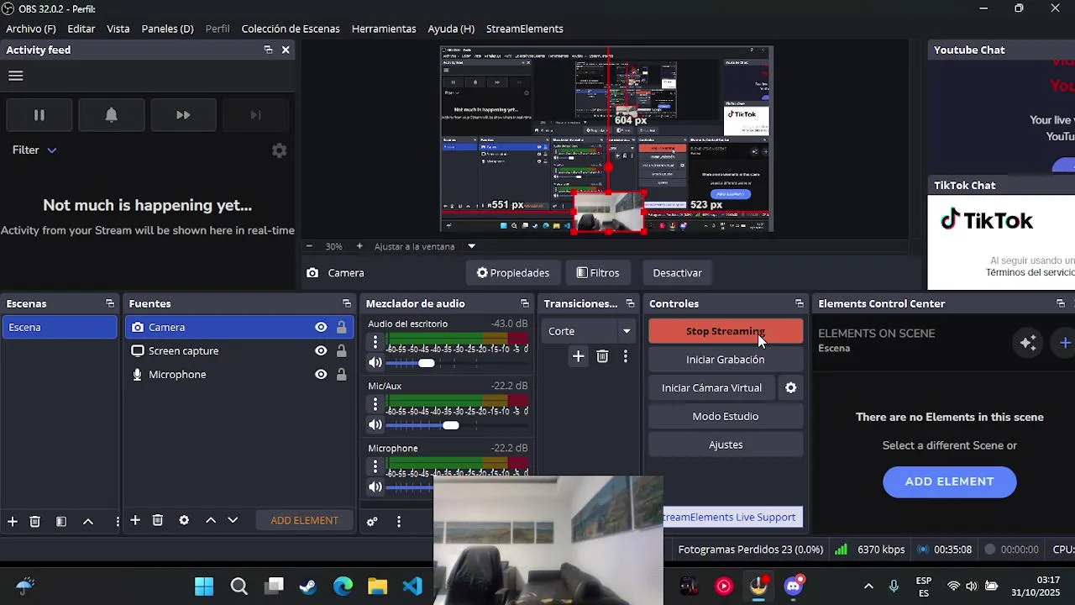
Task: Zoom in the preview with plus icon
Action: 359,246
